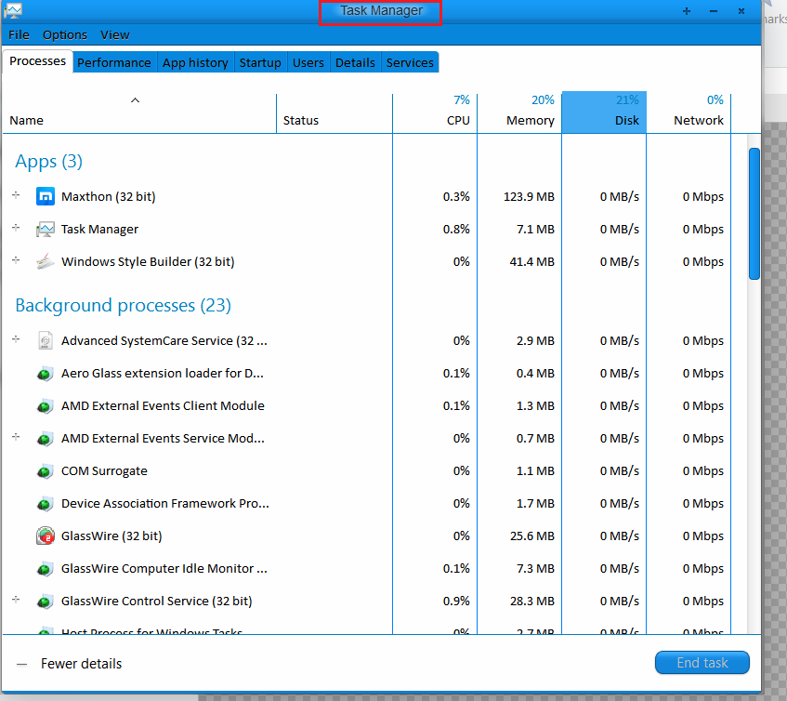This screenshot has height=701, width=787.
Task: Open the Options menu
Action: 65,35
